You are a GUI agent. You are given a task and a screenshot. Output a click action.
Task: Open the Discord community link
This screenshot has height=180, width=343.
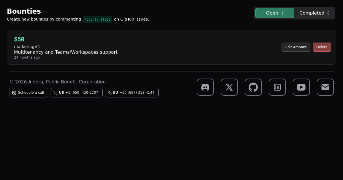click(x=205, y=87)
